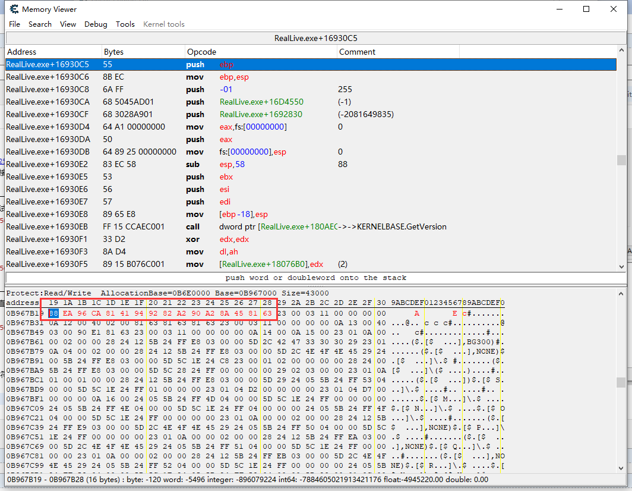Image resolution: width=632 pixels, height=491 pixels.
Task: Click the hex row address 0B967C99
Action: (x=25, y=465)
